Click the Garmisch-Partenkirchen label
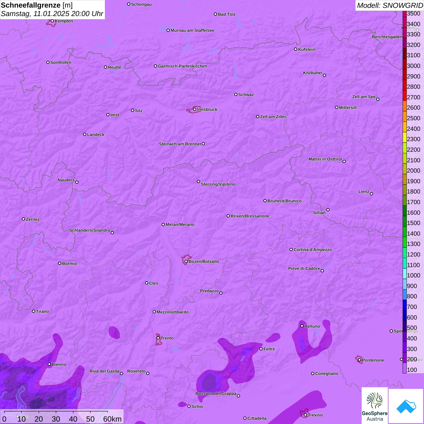 click(x=183, y=66)
